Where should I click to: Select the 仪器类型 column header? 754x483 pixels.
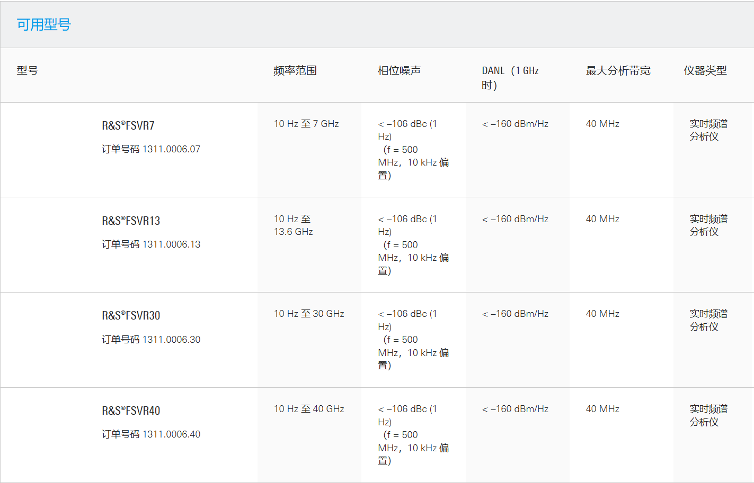pos(705,70)
